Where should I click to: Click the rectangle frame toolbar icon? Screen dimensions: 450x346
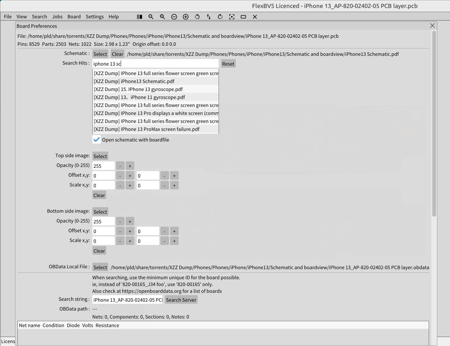click(x=243, y=17)
